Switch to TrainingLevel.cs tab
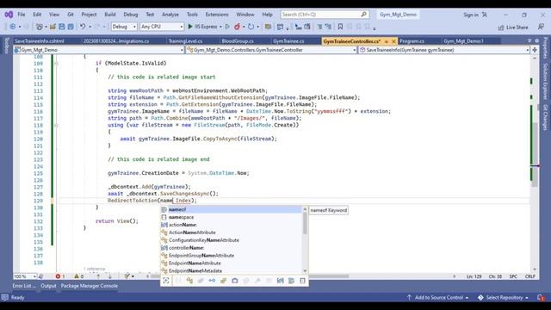 coord(186,41)
